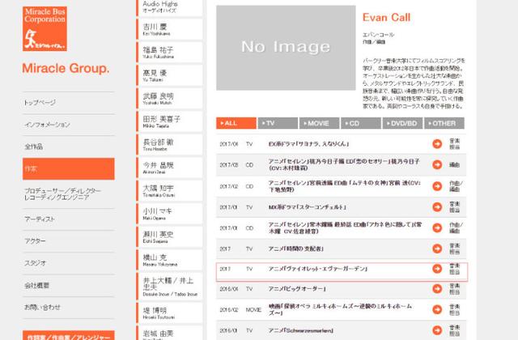Open お問い合わせ sidebar menu item
Viewport: 518px width, 340px height.
68,308
